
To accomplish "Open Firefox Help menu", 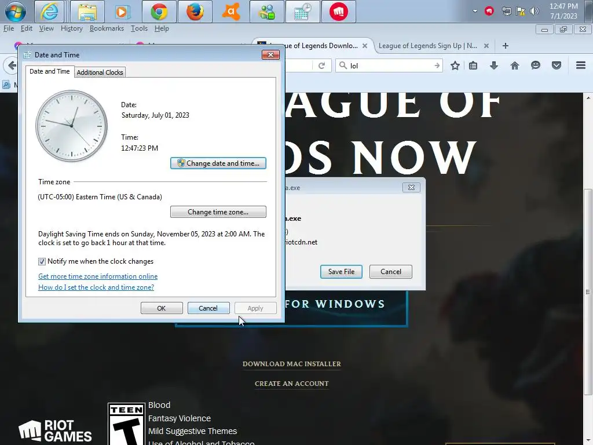I will tap(162, 28).
